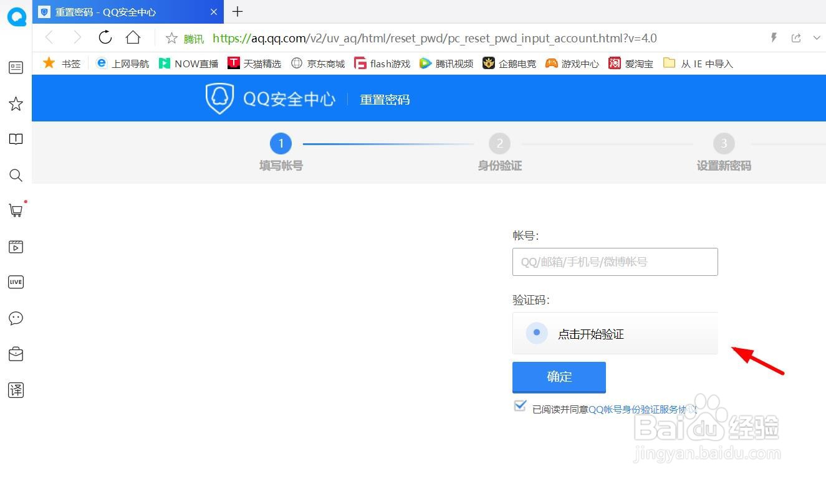Expand the address bar dropdown chevron
The image size is (826, 482).
(x=817, y=38)
